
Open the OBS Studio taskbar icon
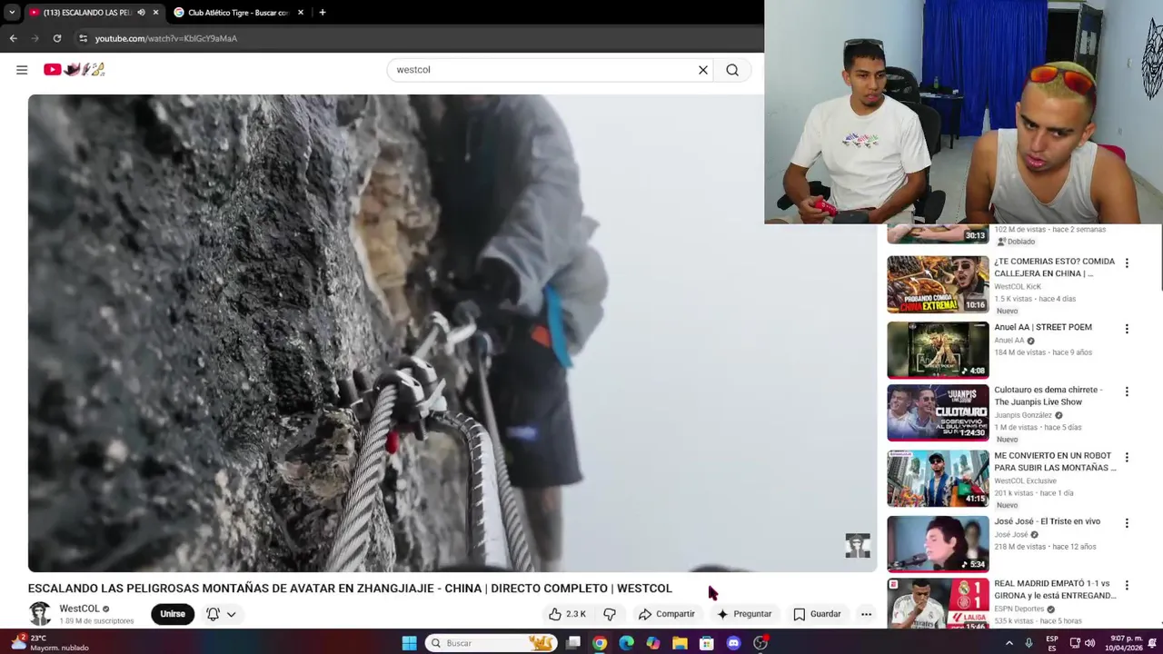tap(760, 643)
